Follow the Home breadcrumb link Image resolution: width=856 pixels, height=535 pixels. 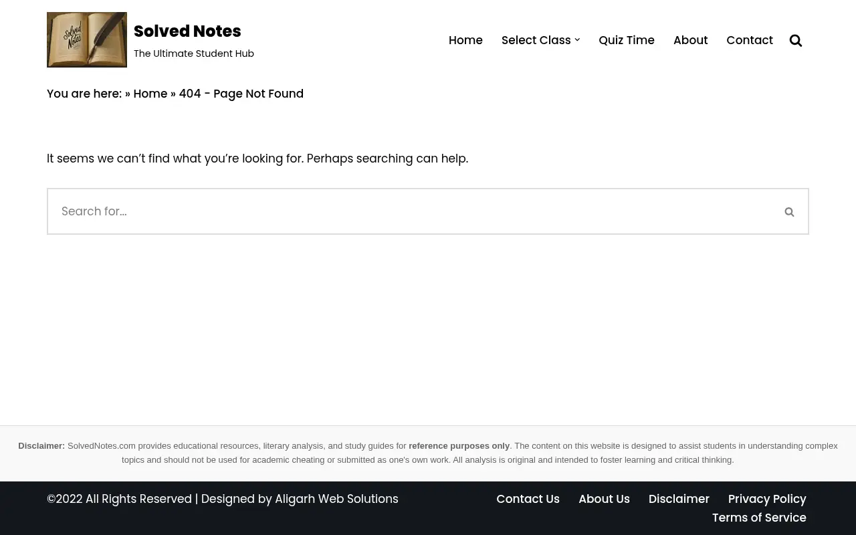[x=150, y=94]
